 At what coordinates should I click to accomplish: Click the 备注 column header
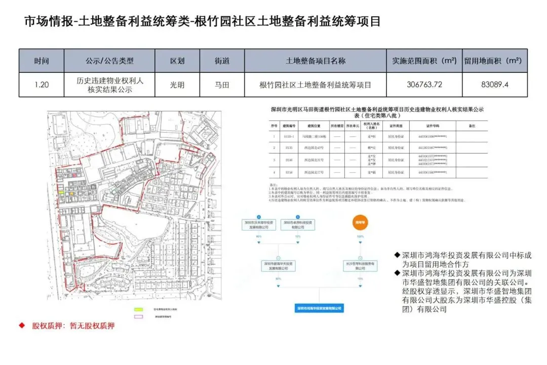coord(472,126)
